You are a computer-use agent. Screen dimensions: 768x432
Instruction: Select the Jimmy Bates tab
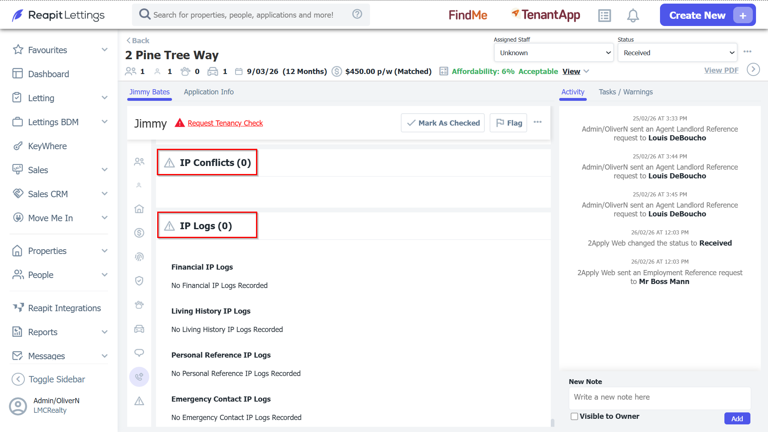(150, 92)
